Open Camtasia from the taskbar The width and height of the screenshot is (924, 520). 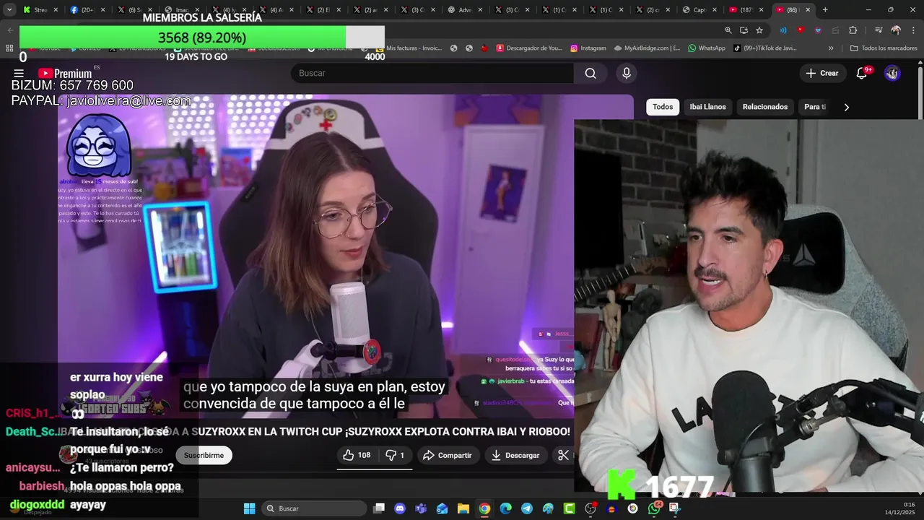click(x=570, y=508)
